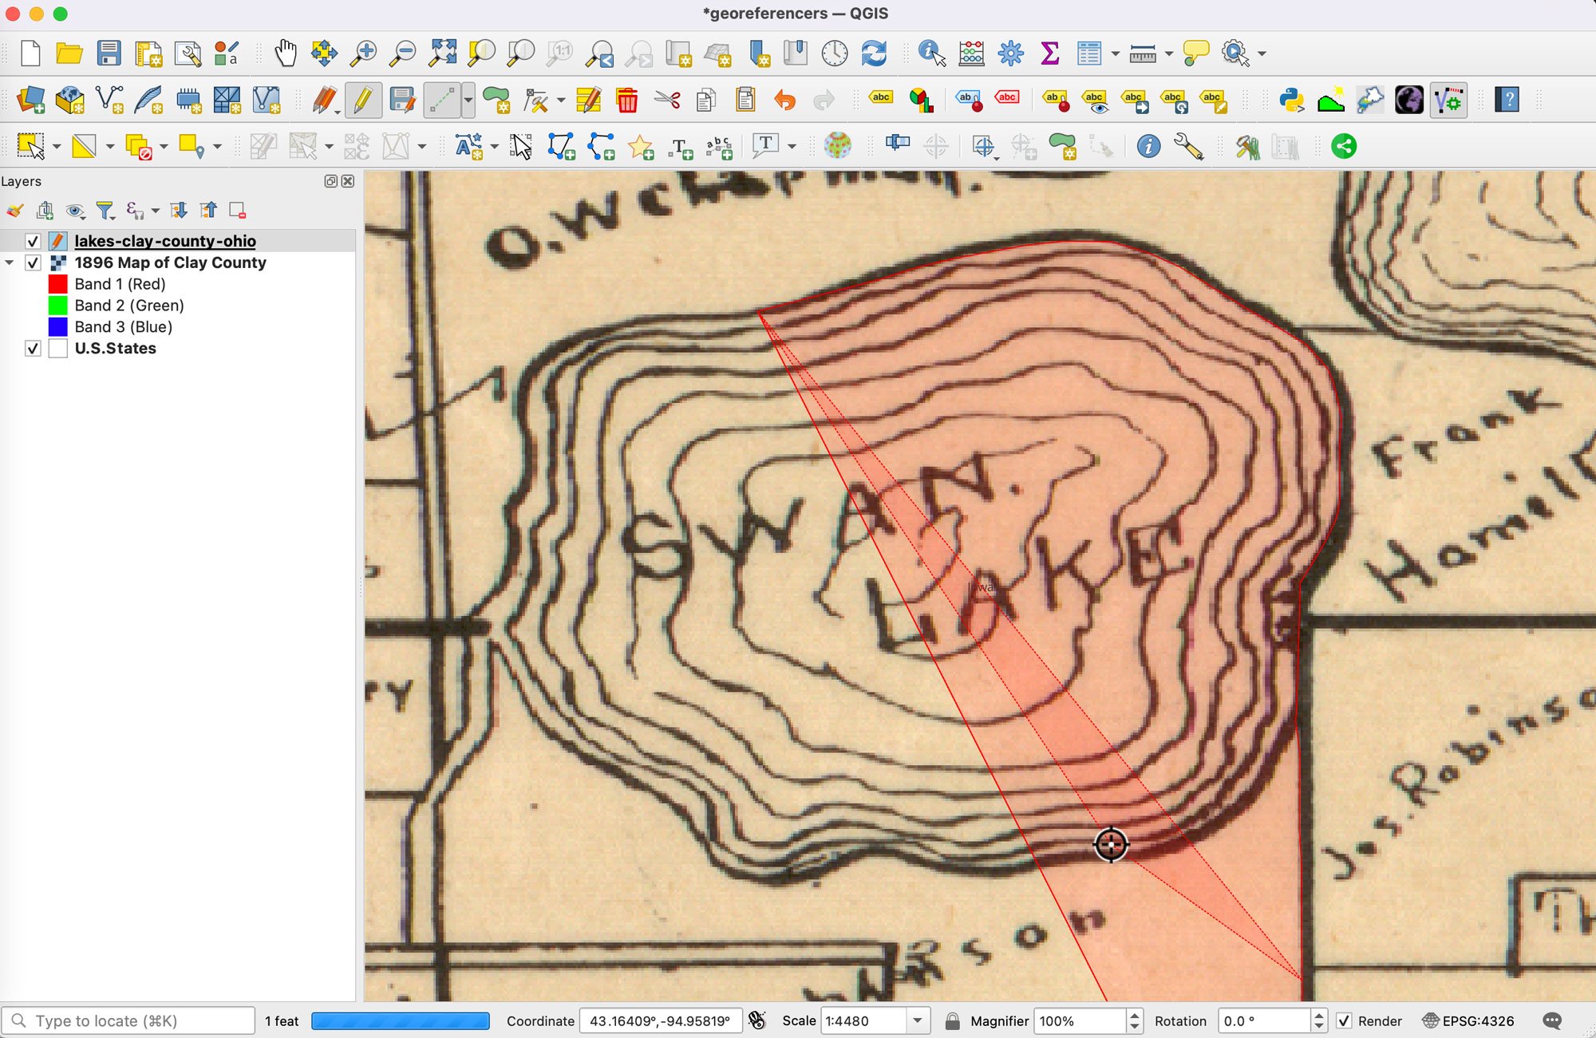Click the Zoom In tool
The width and height of the screenshot is (1596, 1038).
coord(364,53)
